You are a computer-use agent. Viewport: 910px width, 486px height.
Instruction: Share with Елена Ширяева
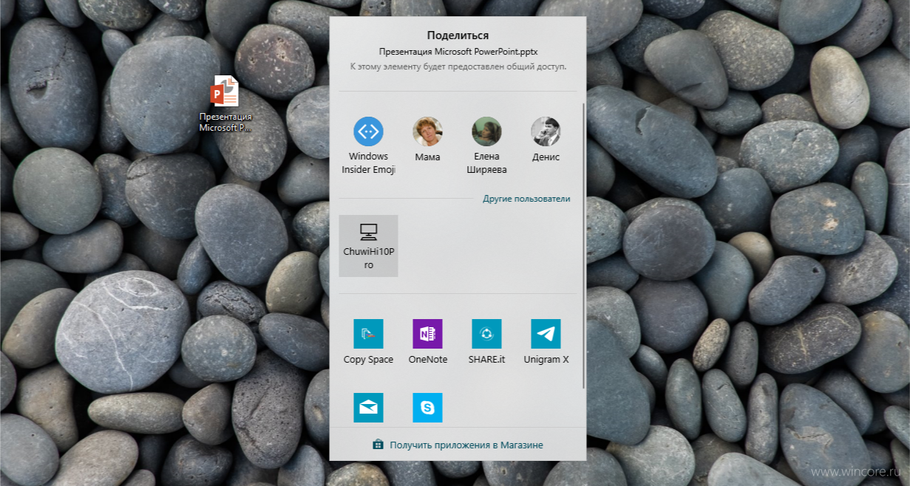coord(486,146)
